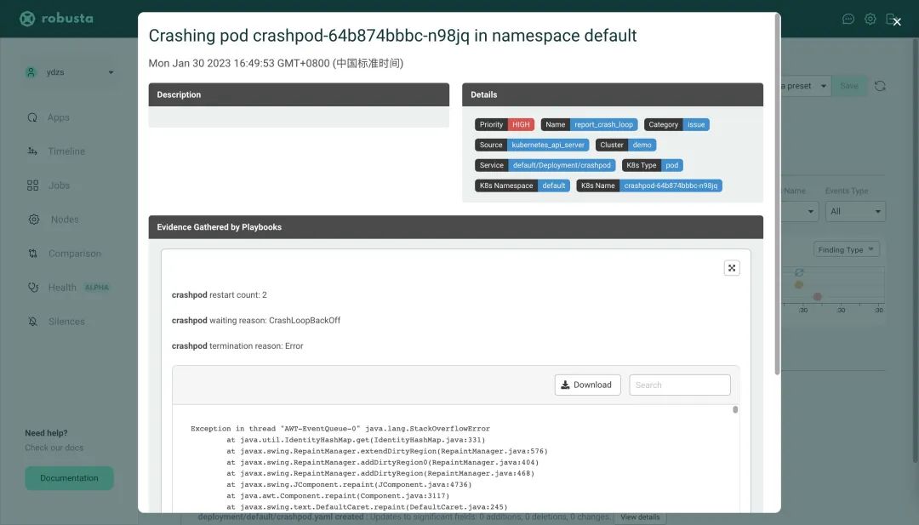Click the StackOverflowError exception log line
Viewport: 919px width, 525px height.
click(340, 428)
